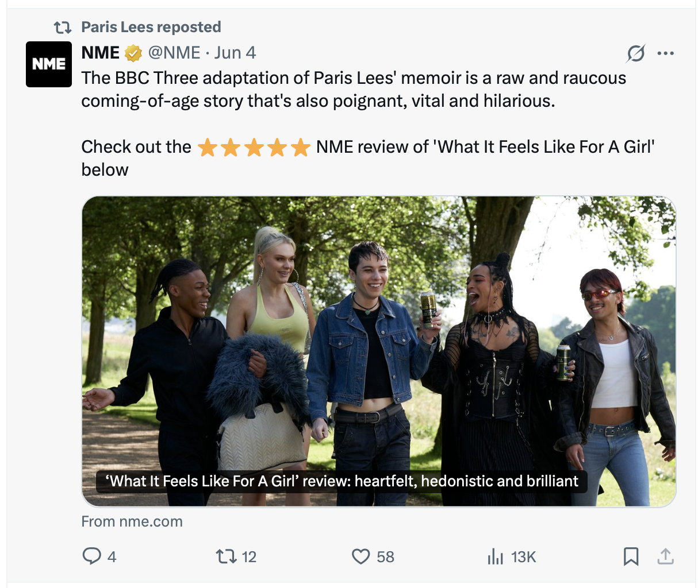The image size is (698, 588).
Task: Click the five gold stars in the post
Action: [254, 148]
